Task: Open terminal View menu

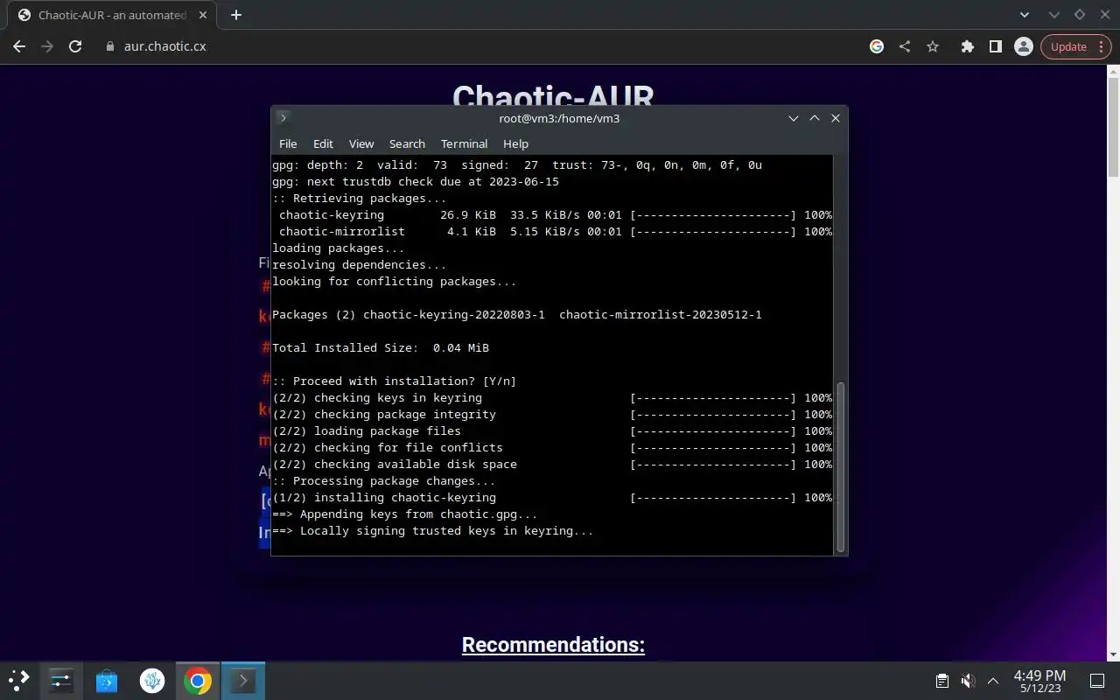Action: point(361,143)
